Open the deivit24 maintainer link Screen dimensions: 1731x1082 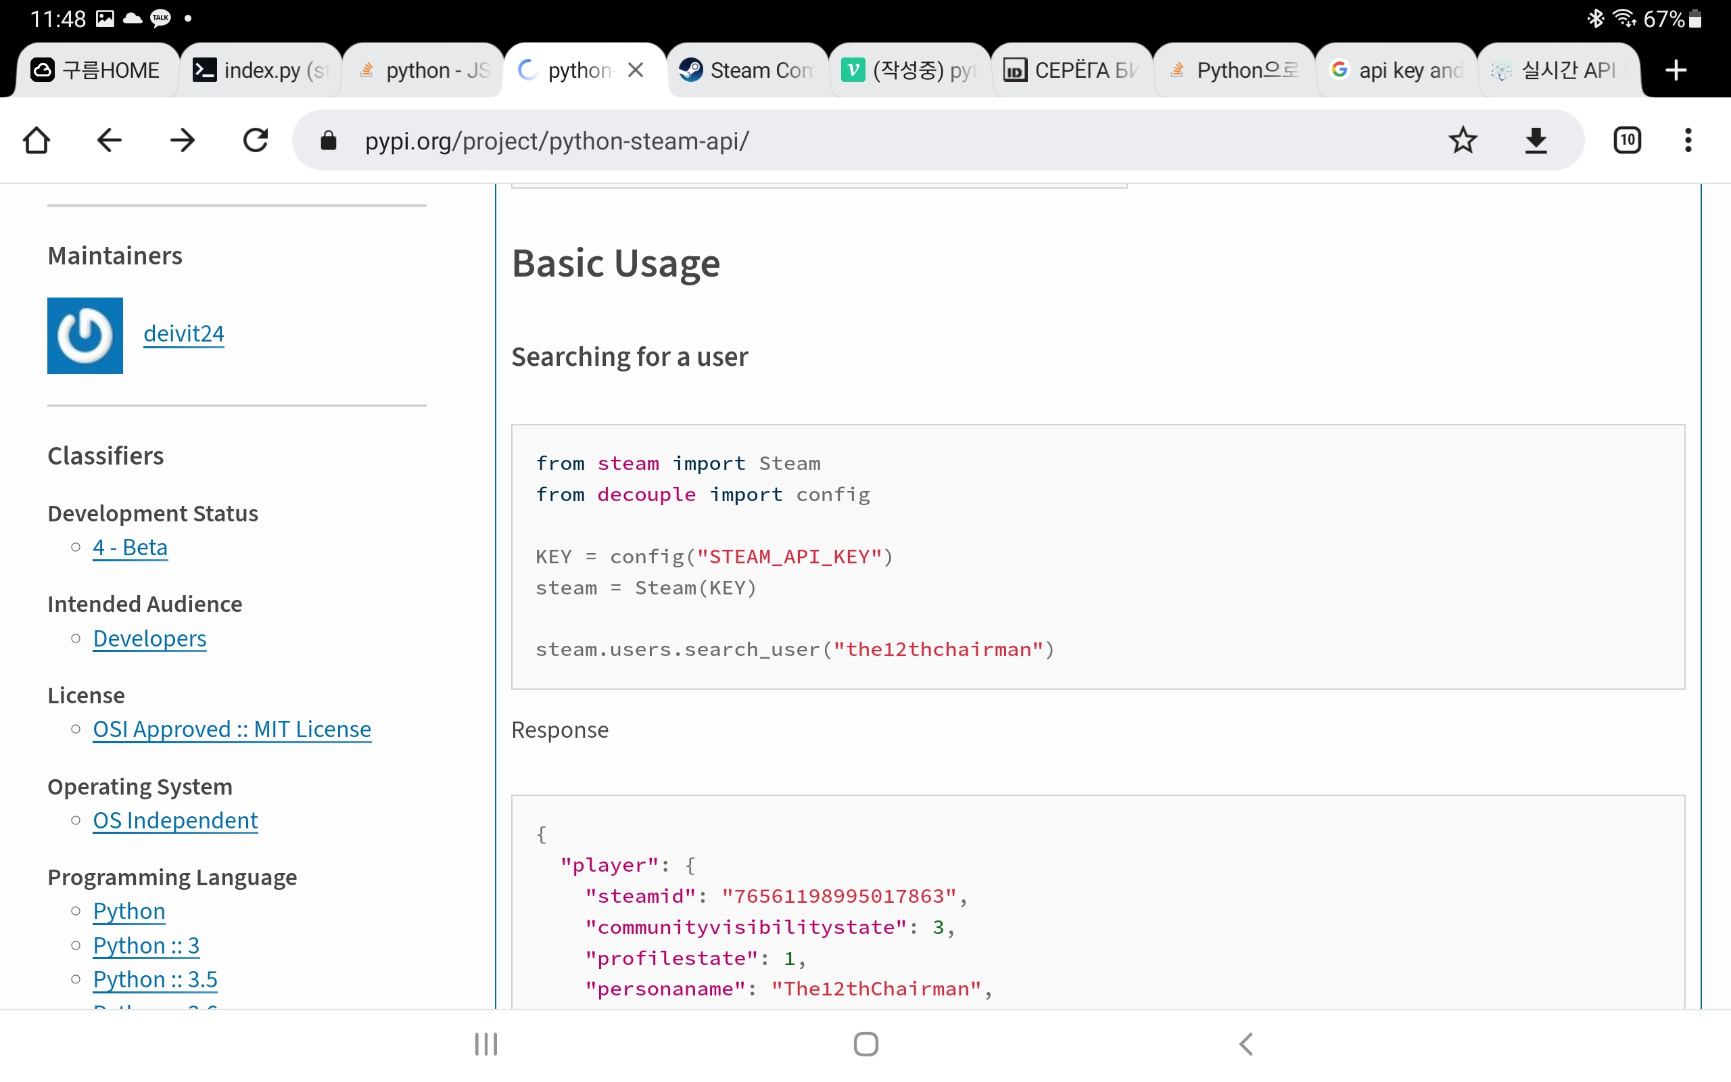click(x=184, y=333)
